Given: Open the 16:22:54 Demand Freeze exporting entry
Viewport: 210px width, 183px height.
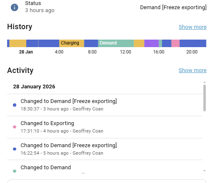Looking at the screenshot, I should click(105, 149).
